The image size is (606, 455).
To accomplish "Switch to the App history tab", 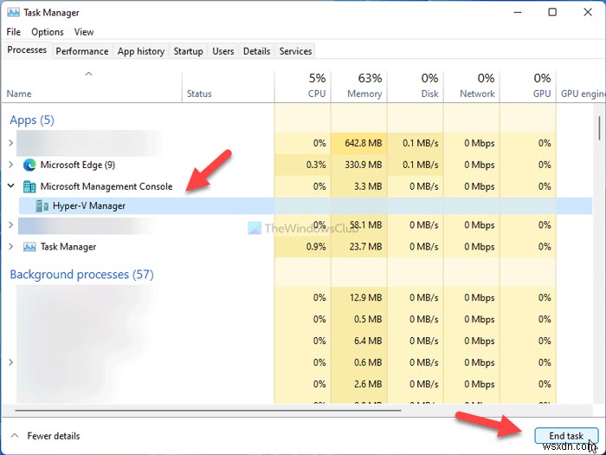I will [141, 51].
